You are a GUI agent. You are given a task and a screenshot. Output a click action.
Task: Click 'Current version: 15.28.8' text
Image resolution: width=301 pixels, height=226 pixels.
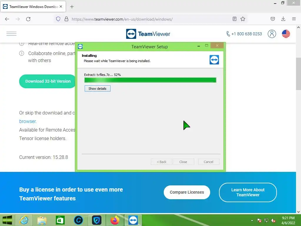(x=44, y=157)
